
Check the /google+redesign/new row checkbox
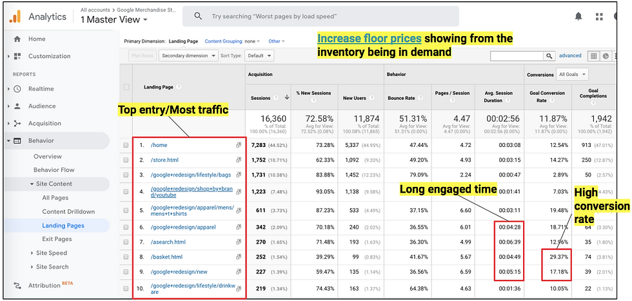(126, 272)
